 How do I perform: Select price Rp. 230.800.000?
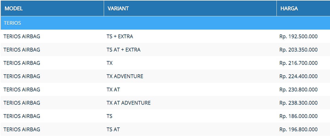point(299,89)
